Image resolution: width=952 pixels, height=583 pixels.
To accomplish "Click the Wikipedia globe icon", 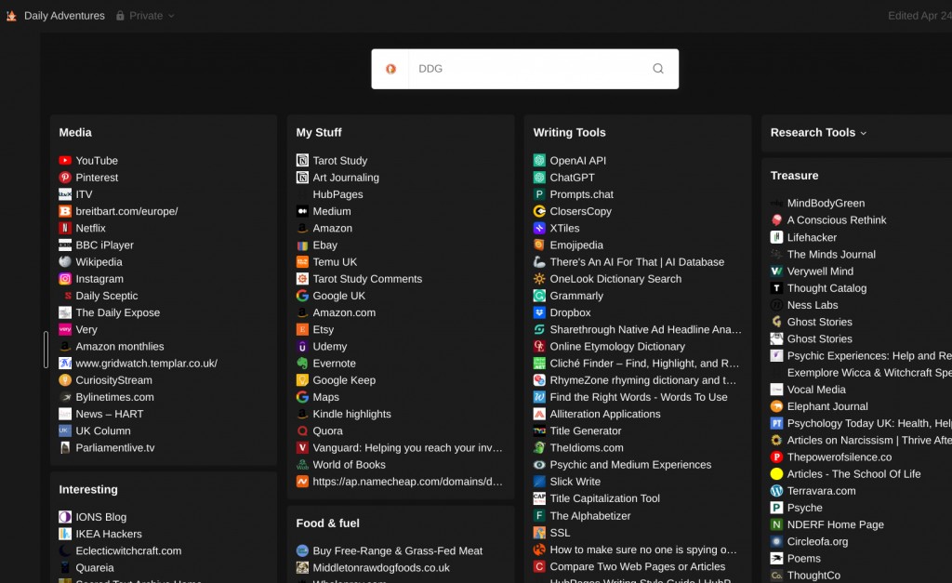I will click(65, 261).
